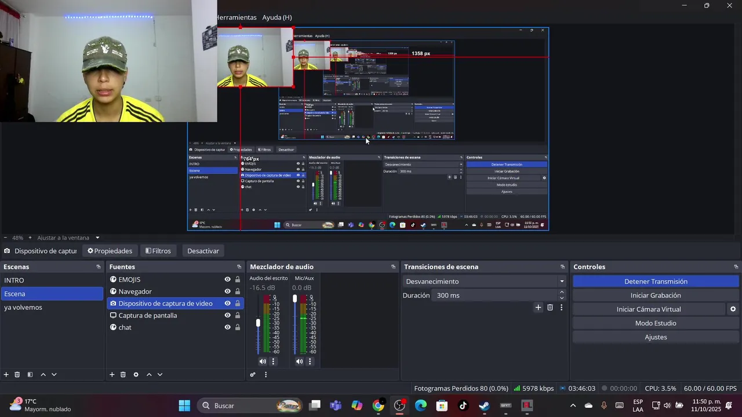
Task: Start the virtual camera via Iniciar Cámara Virtual
Action: tap(649, 309)
